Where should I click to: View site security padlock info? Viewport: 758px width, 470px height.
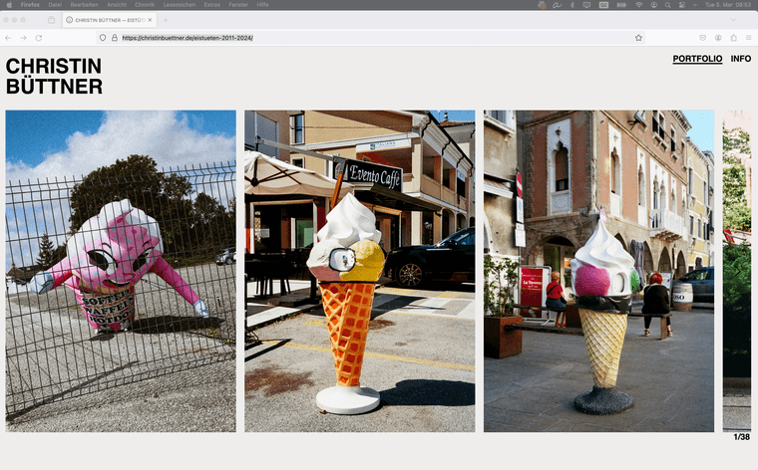tap(114, 38)
